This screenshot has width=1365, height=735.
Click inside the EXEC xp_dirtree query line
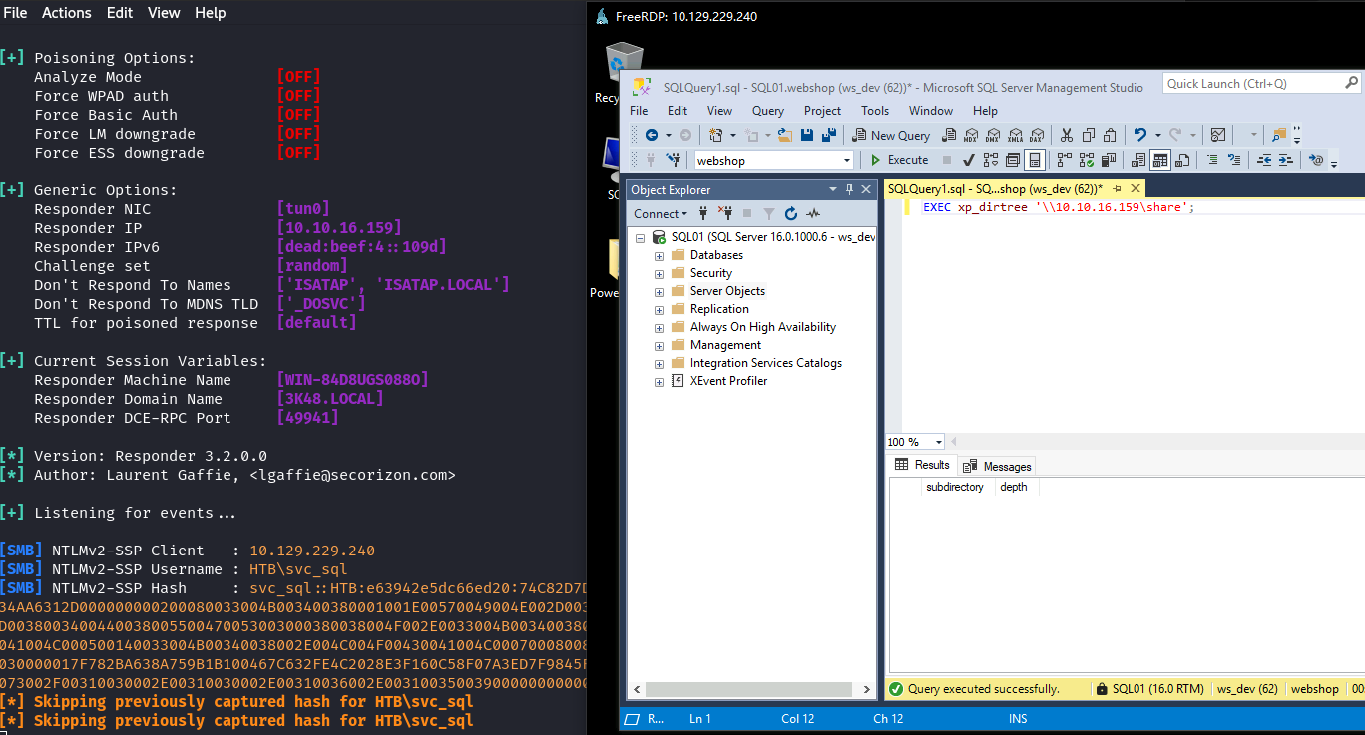coord(1059,207)
